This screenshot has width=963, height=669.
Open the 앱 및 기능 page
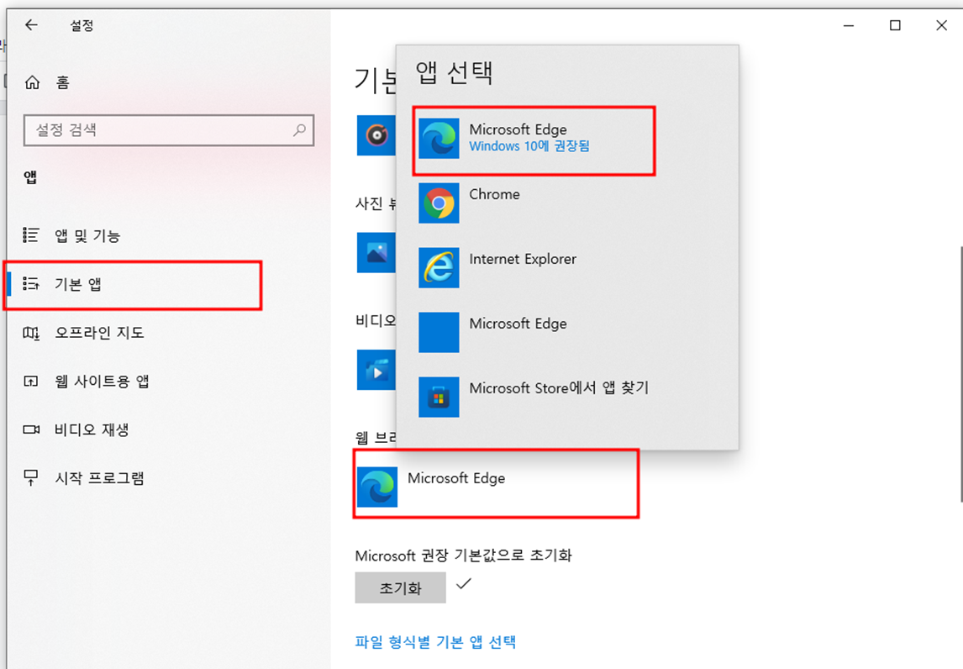[87, 236]
